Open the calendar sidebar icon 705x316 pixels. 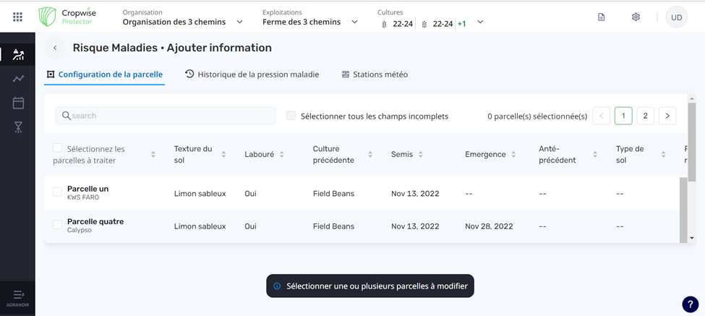click(x=18, y=103)
